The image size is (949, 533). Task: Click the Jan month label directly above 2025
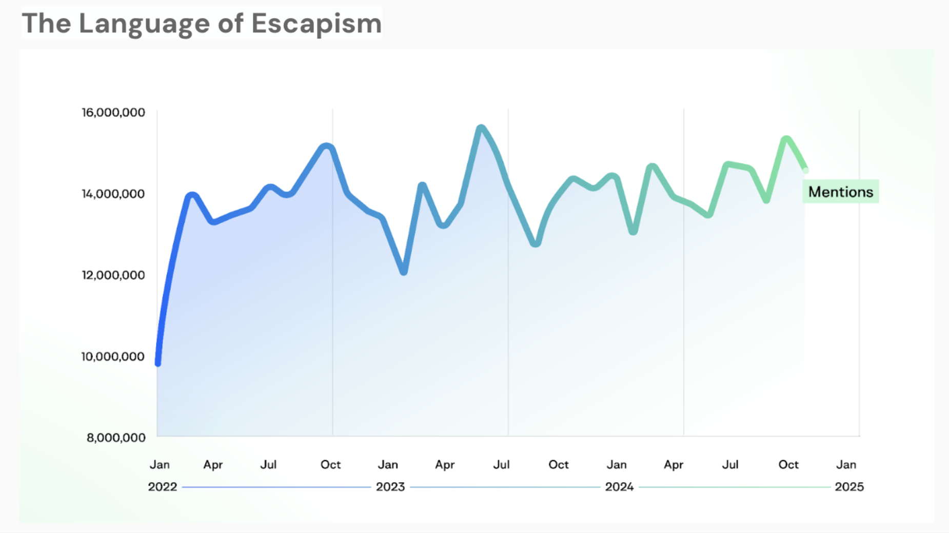click(846, 465)
